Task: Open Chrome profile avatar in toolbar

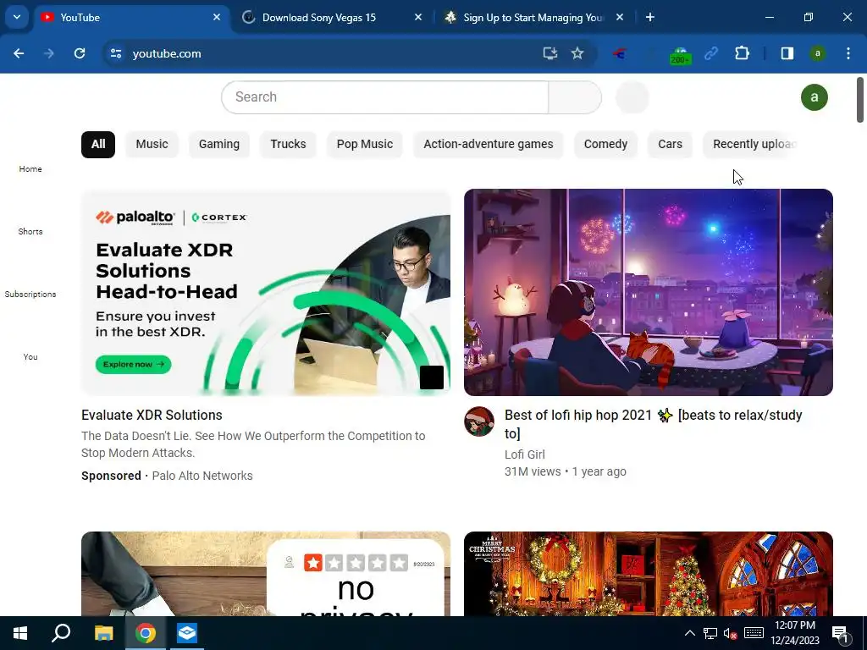Action: pos(817,53)
